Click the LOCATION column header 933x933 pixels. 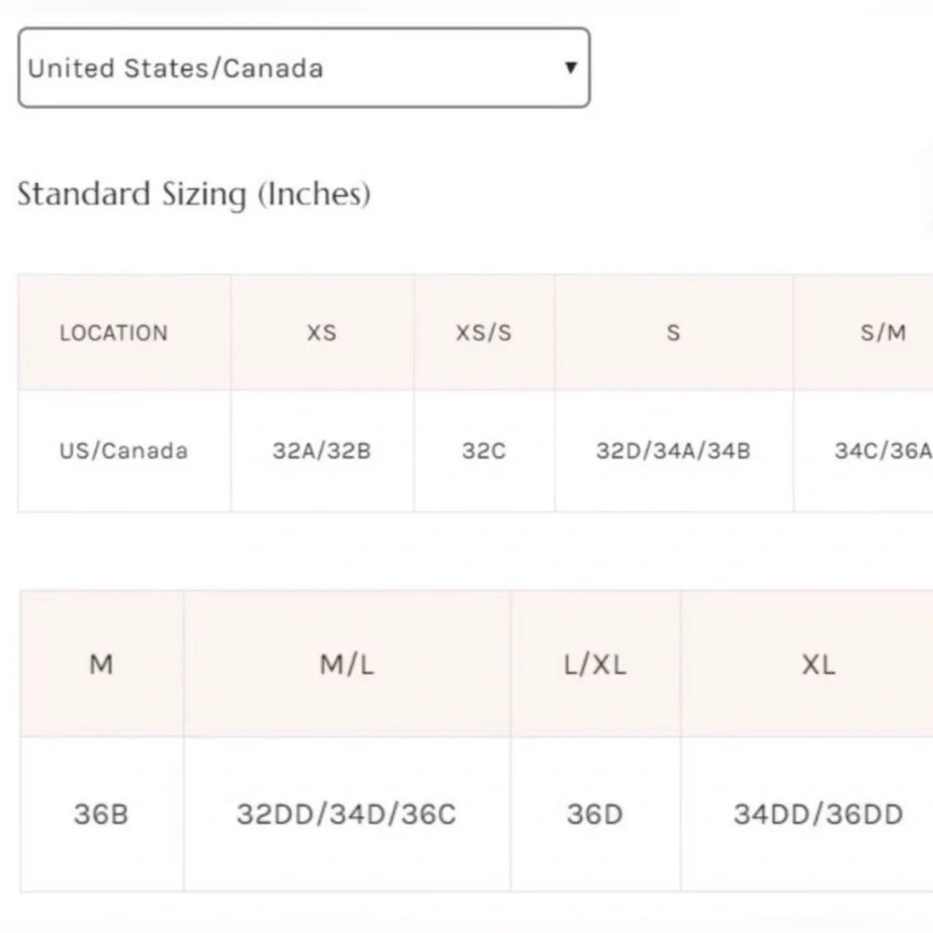pos(124,333)
